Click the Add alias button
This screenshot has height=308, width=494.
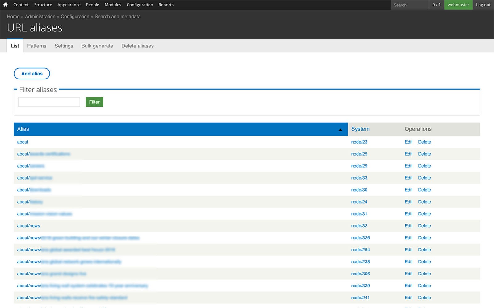click(x=32, y=74)
